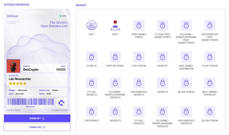Click the Multi-Subnet Specialist lock

[210, 83]
